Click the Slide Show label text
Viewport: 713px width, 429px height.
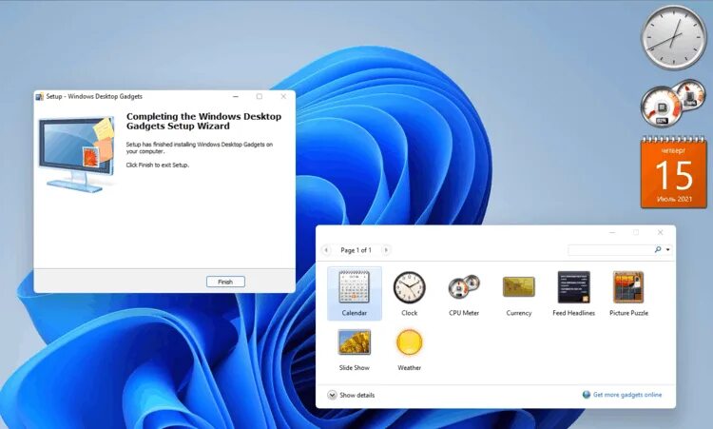point(355,367)
